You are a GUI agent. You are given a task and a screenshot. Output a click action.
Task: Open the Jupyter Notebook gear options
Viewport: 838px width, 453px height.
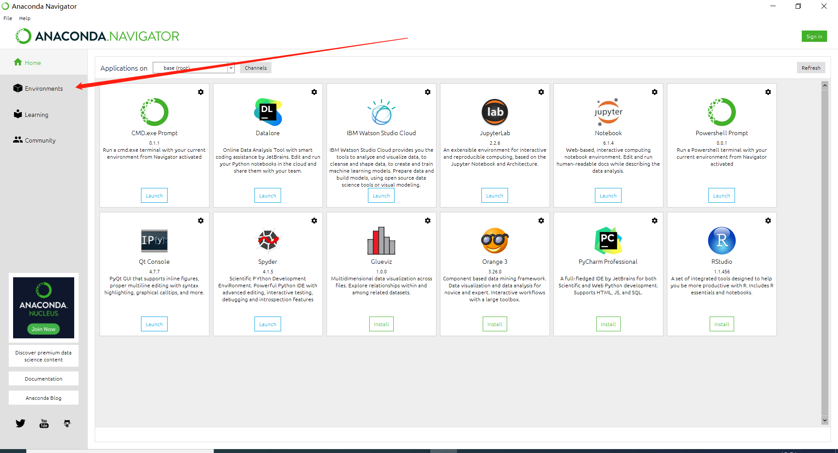(655, 92)
